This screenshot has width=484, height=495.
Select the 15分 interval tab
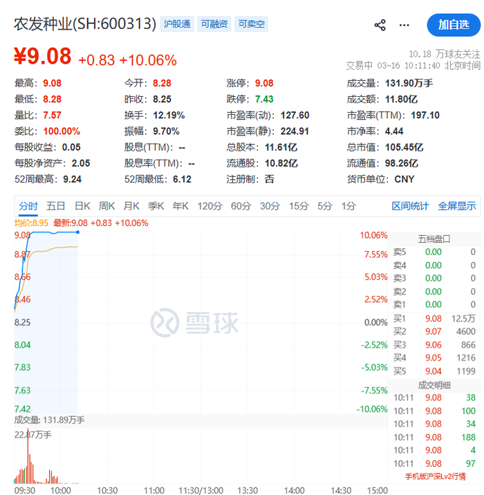pos(299,206)
